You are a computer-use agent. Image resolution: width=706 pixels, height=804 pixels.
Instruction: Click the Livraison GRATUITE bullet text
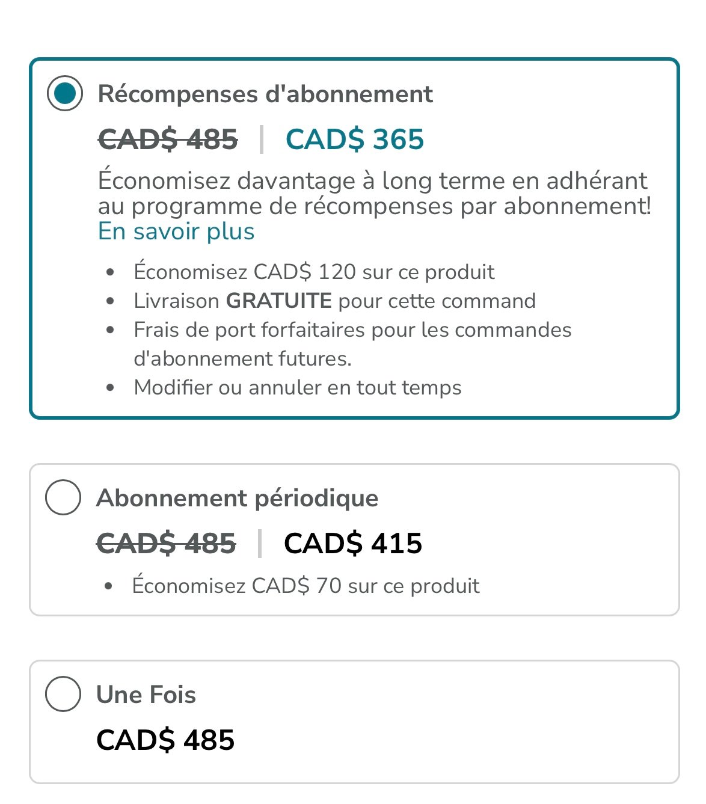[334, 301]
